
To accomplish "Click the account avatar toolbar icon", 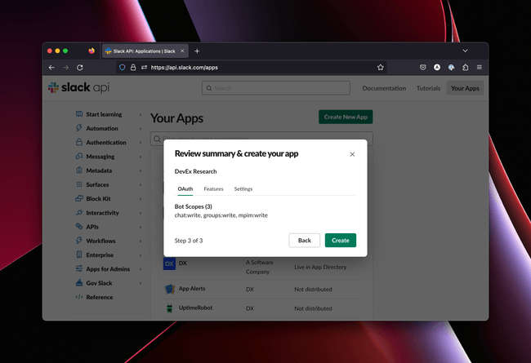I will point(437,68).
